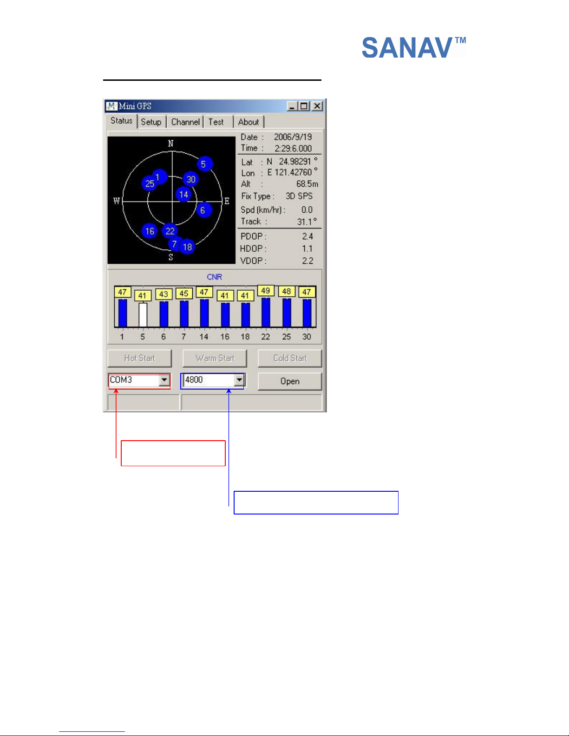Image resolution: width=569 pixels, height=736 pixels.
Task: Click the time value 2:29:6.000
Action: click(x=293, y=148)
